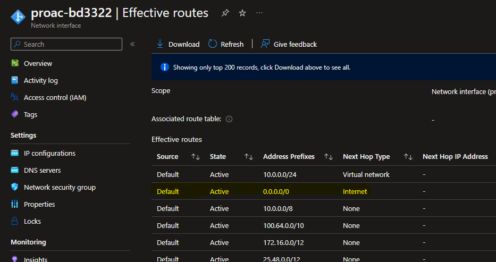Mark proac-bd3322 as favorite with star
The width and height of the screenshot is (496, 262).
pyautogui.click(x=242, y=13)
